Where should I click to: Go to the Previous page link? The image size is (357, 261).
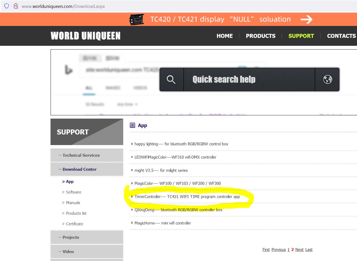click(278, 250)
